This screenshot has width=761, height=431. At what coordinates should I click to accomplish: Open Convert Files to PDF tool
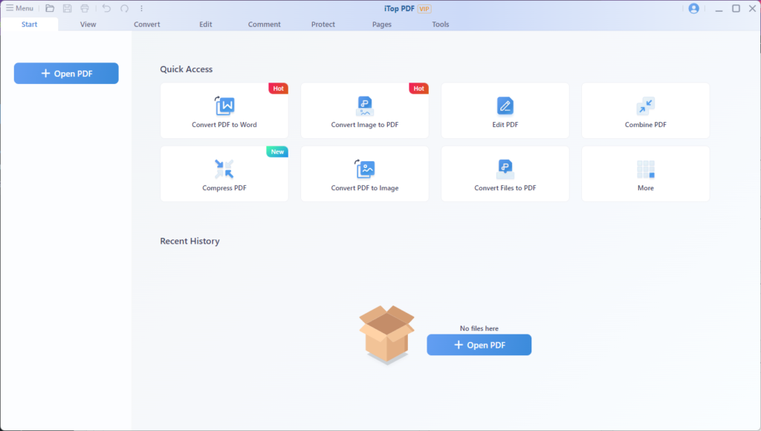tap(505, 174)
